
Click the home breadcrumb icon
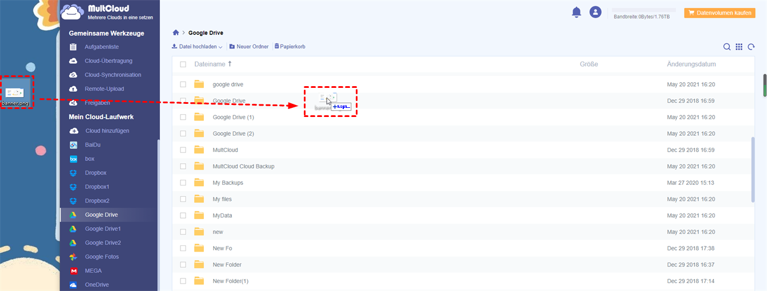pyautogui.click(x=176, y=33)
